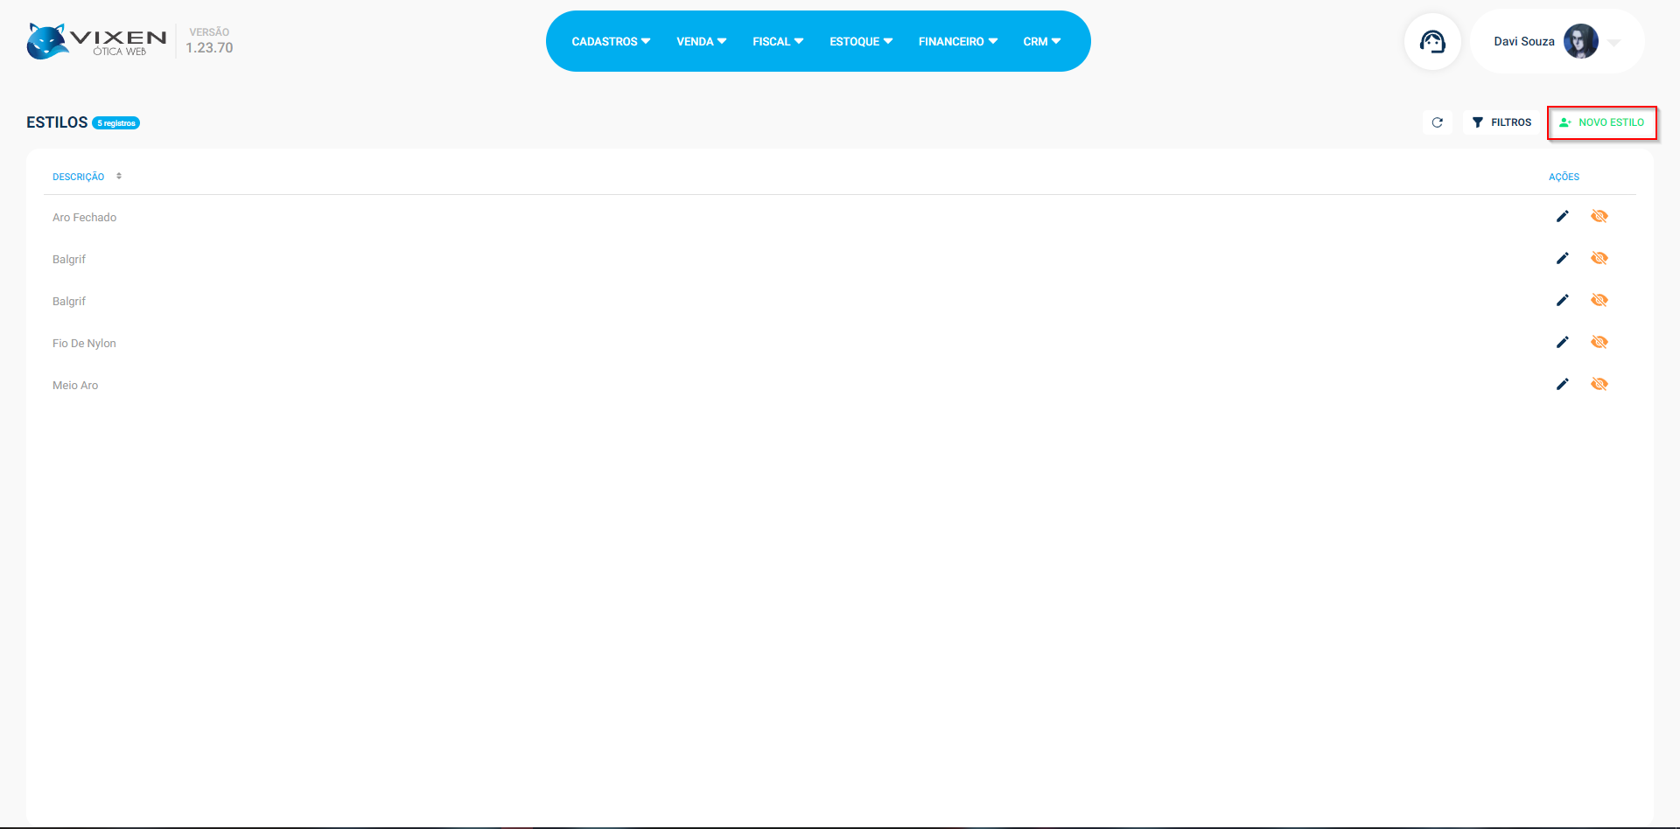Select the Aro Fechado row text
Viewport: 1680px width, 829px height.
(84, 218)
